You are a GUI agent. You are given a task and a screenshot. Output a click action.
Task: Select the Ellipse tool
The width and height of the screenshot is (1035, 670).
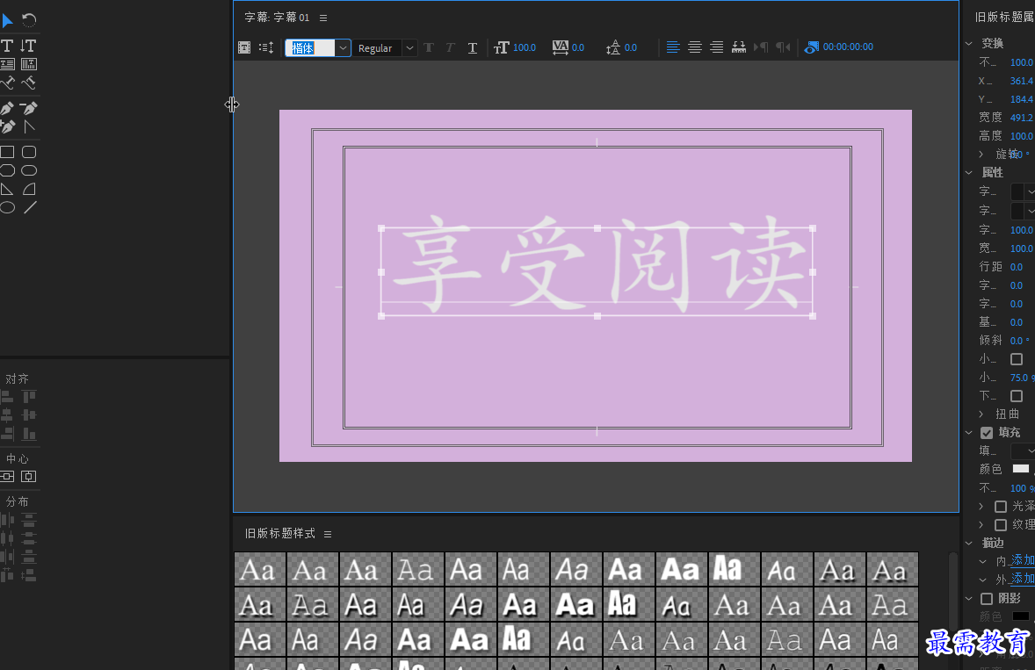[7, 208]
